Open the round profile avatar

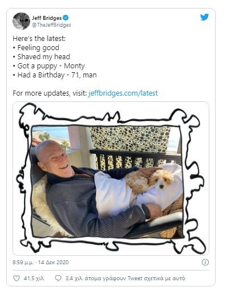tap(21, 21)
